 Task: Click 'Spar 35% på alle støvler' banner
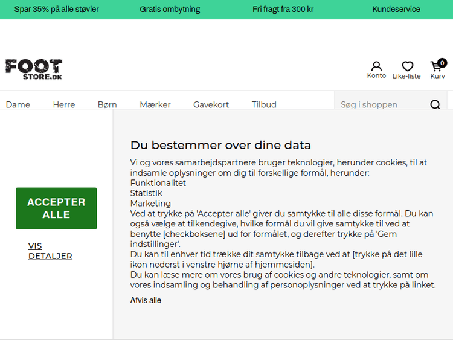click(x=57, y=10)
